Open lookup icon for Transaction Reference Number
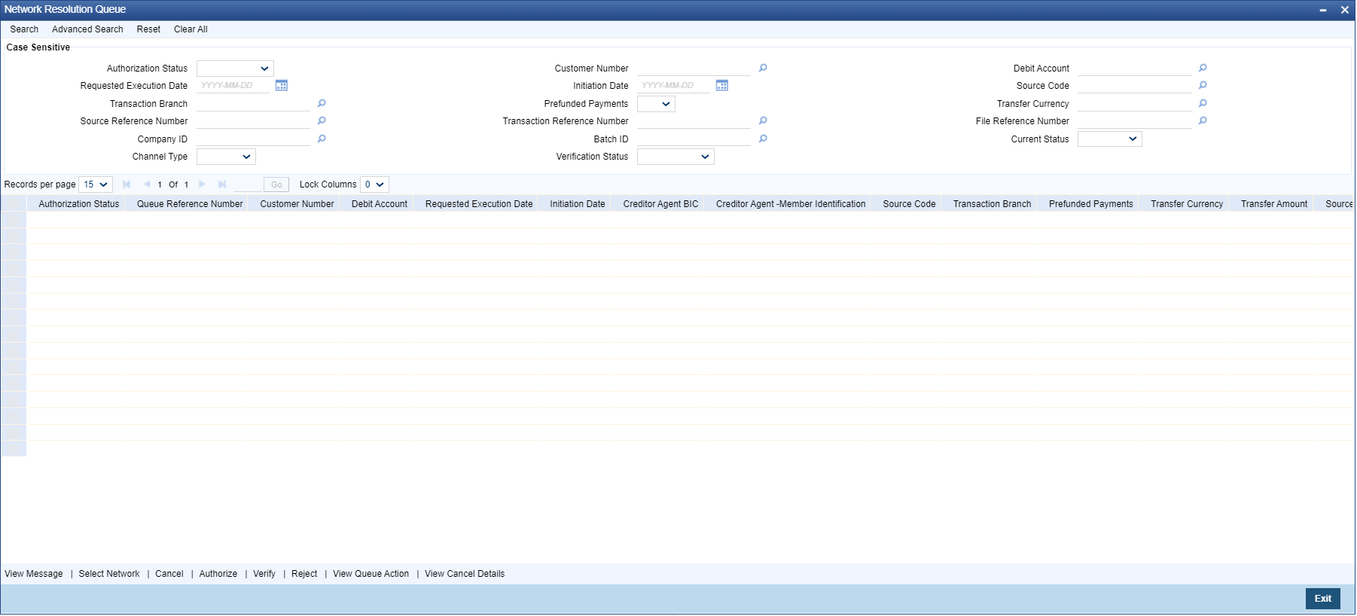Image resolution: width=1357 pixels, height=616 pixels. (763, 120)
